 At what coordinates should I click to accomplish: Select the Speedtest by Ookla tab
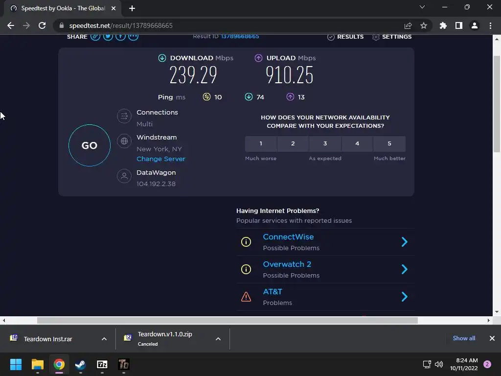[63, 8]
